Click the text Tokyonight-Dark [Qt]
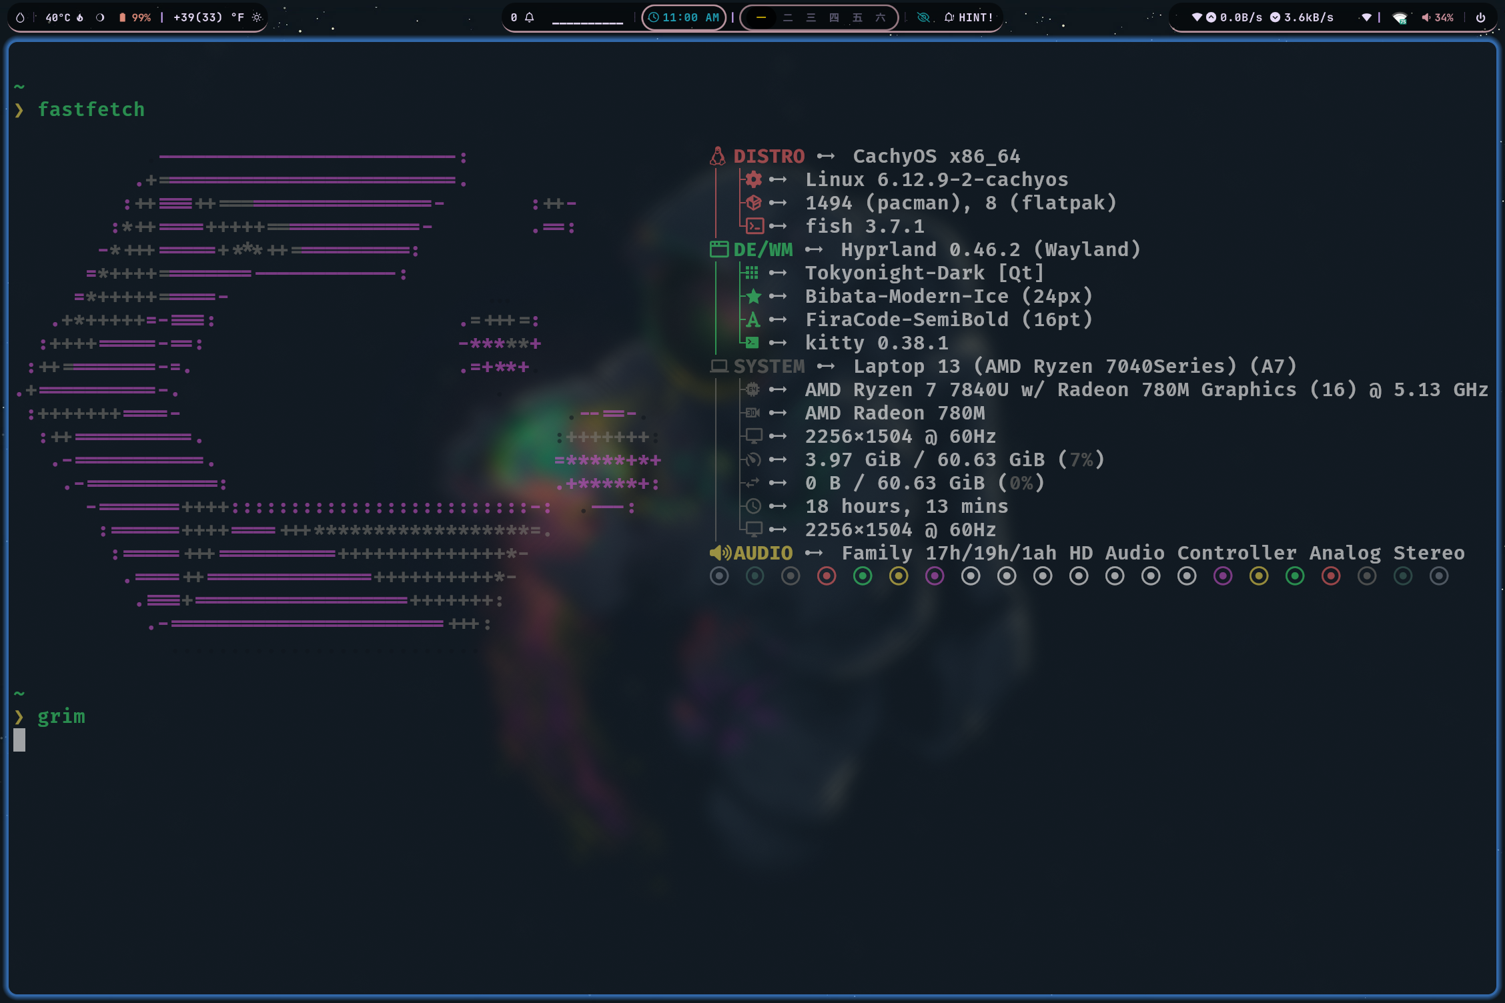 click(925, 273)
